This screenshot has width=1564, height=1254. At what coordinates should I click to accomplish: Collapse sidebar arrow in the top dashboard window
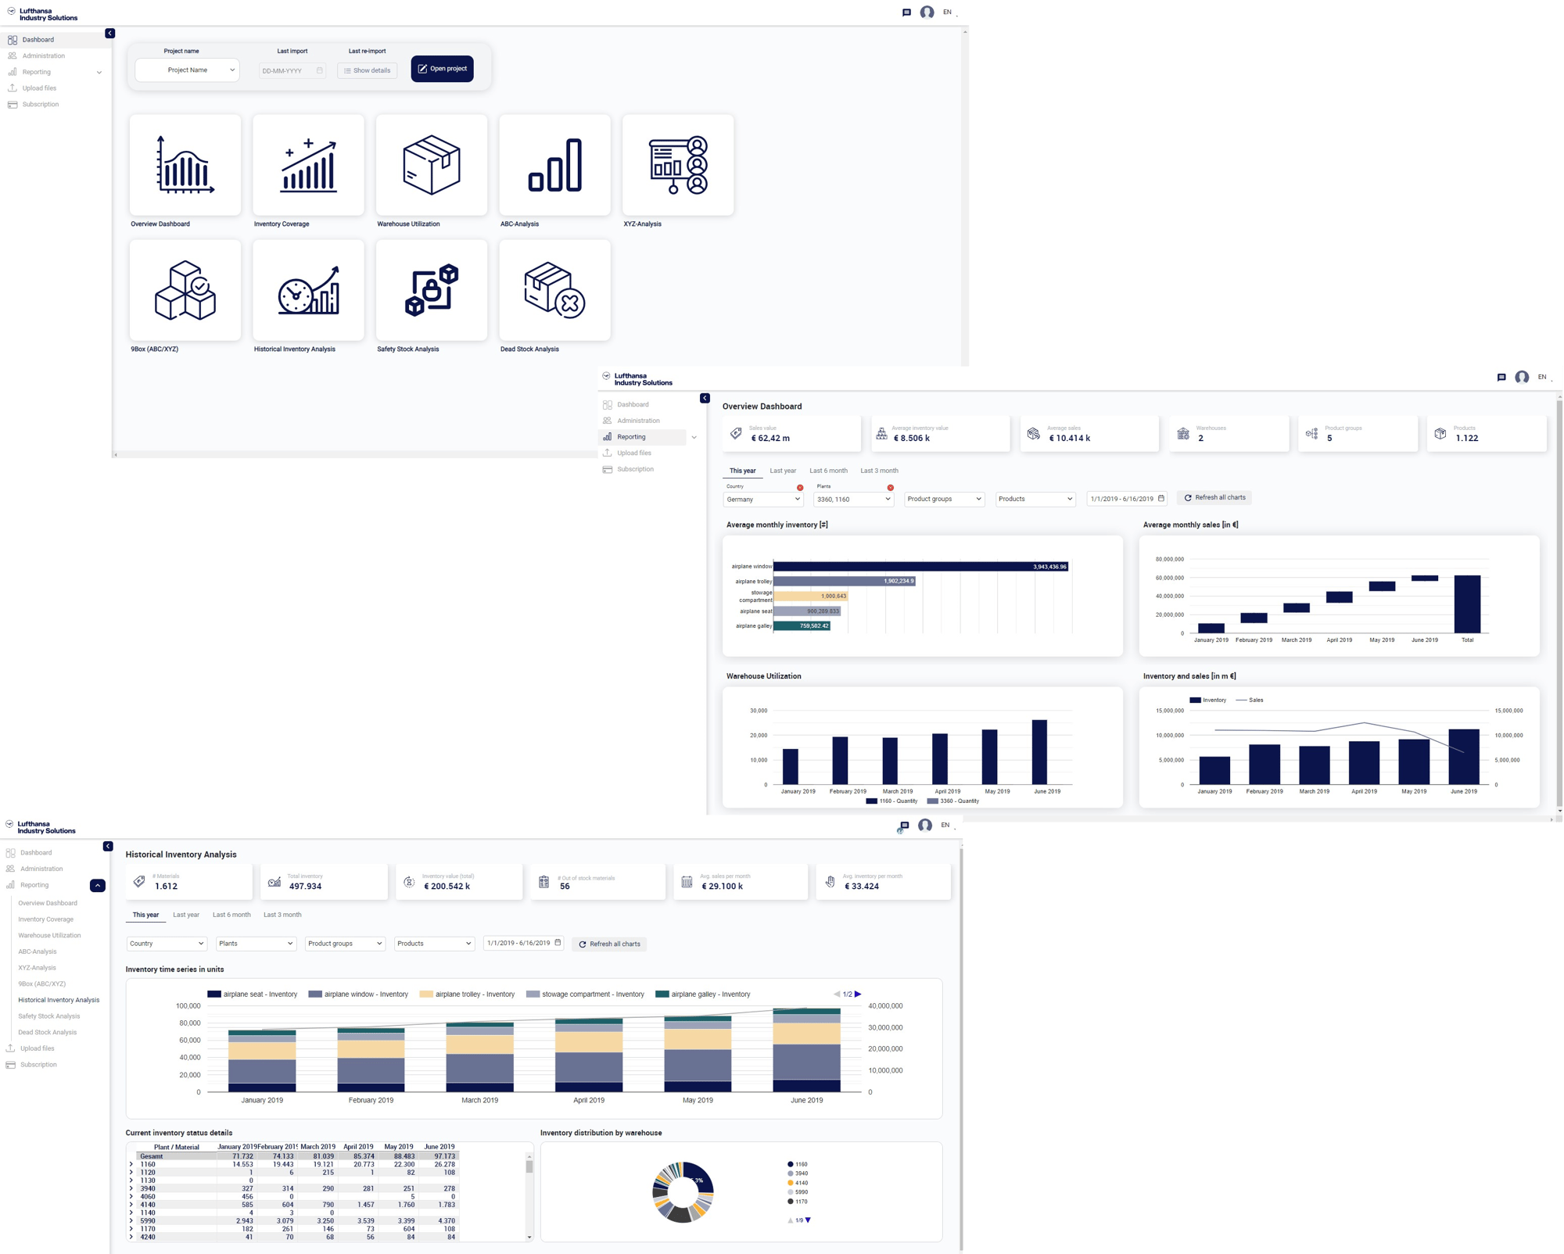tap(109, 34)
